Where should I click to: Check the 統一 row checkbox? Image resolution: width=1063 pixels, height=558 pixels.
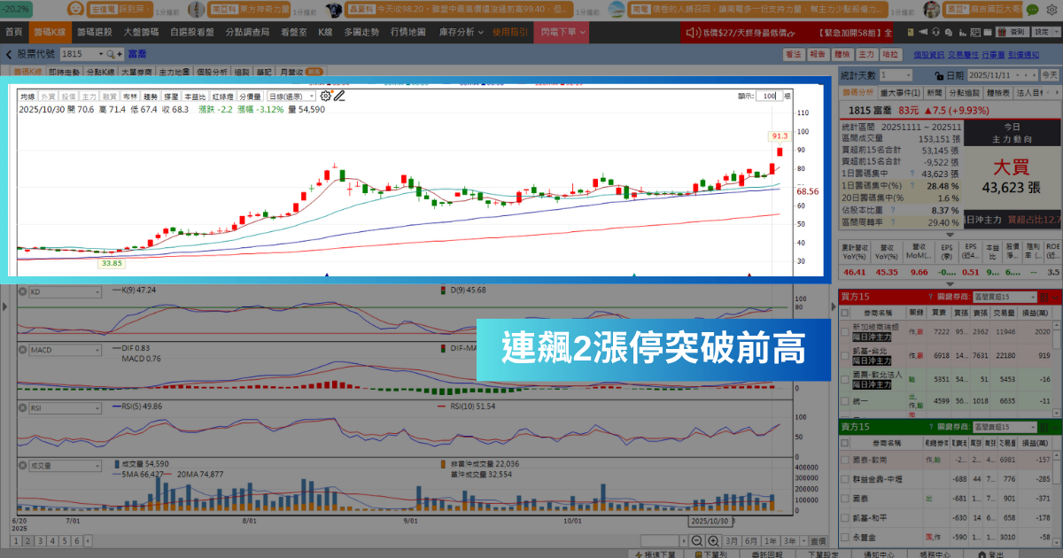[x=846, y=401]
